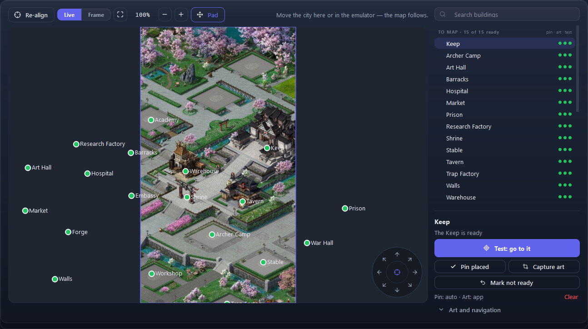Image resolution: width=588 pixels, height=329 pixels.
Task: Click the Prison map pin
Action: point(345,209)
